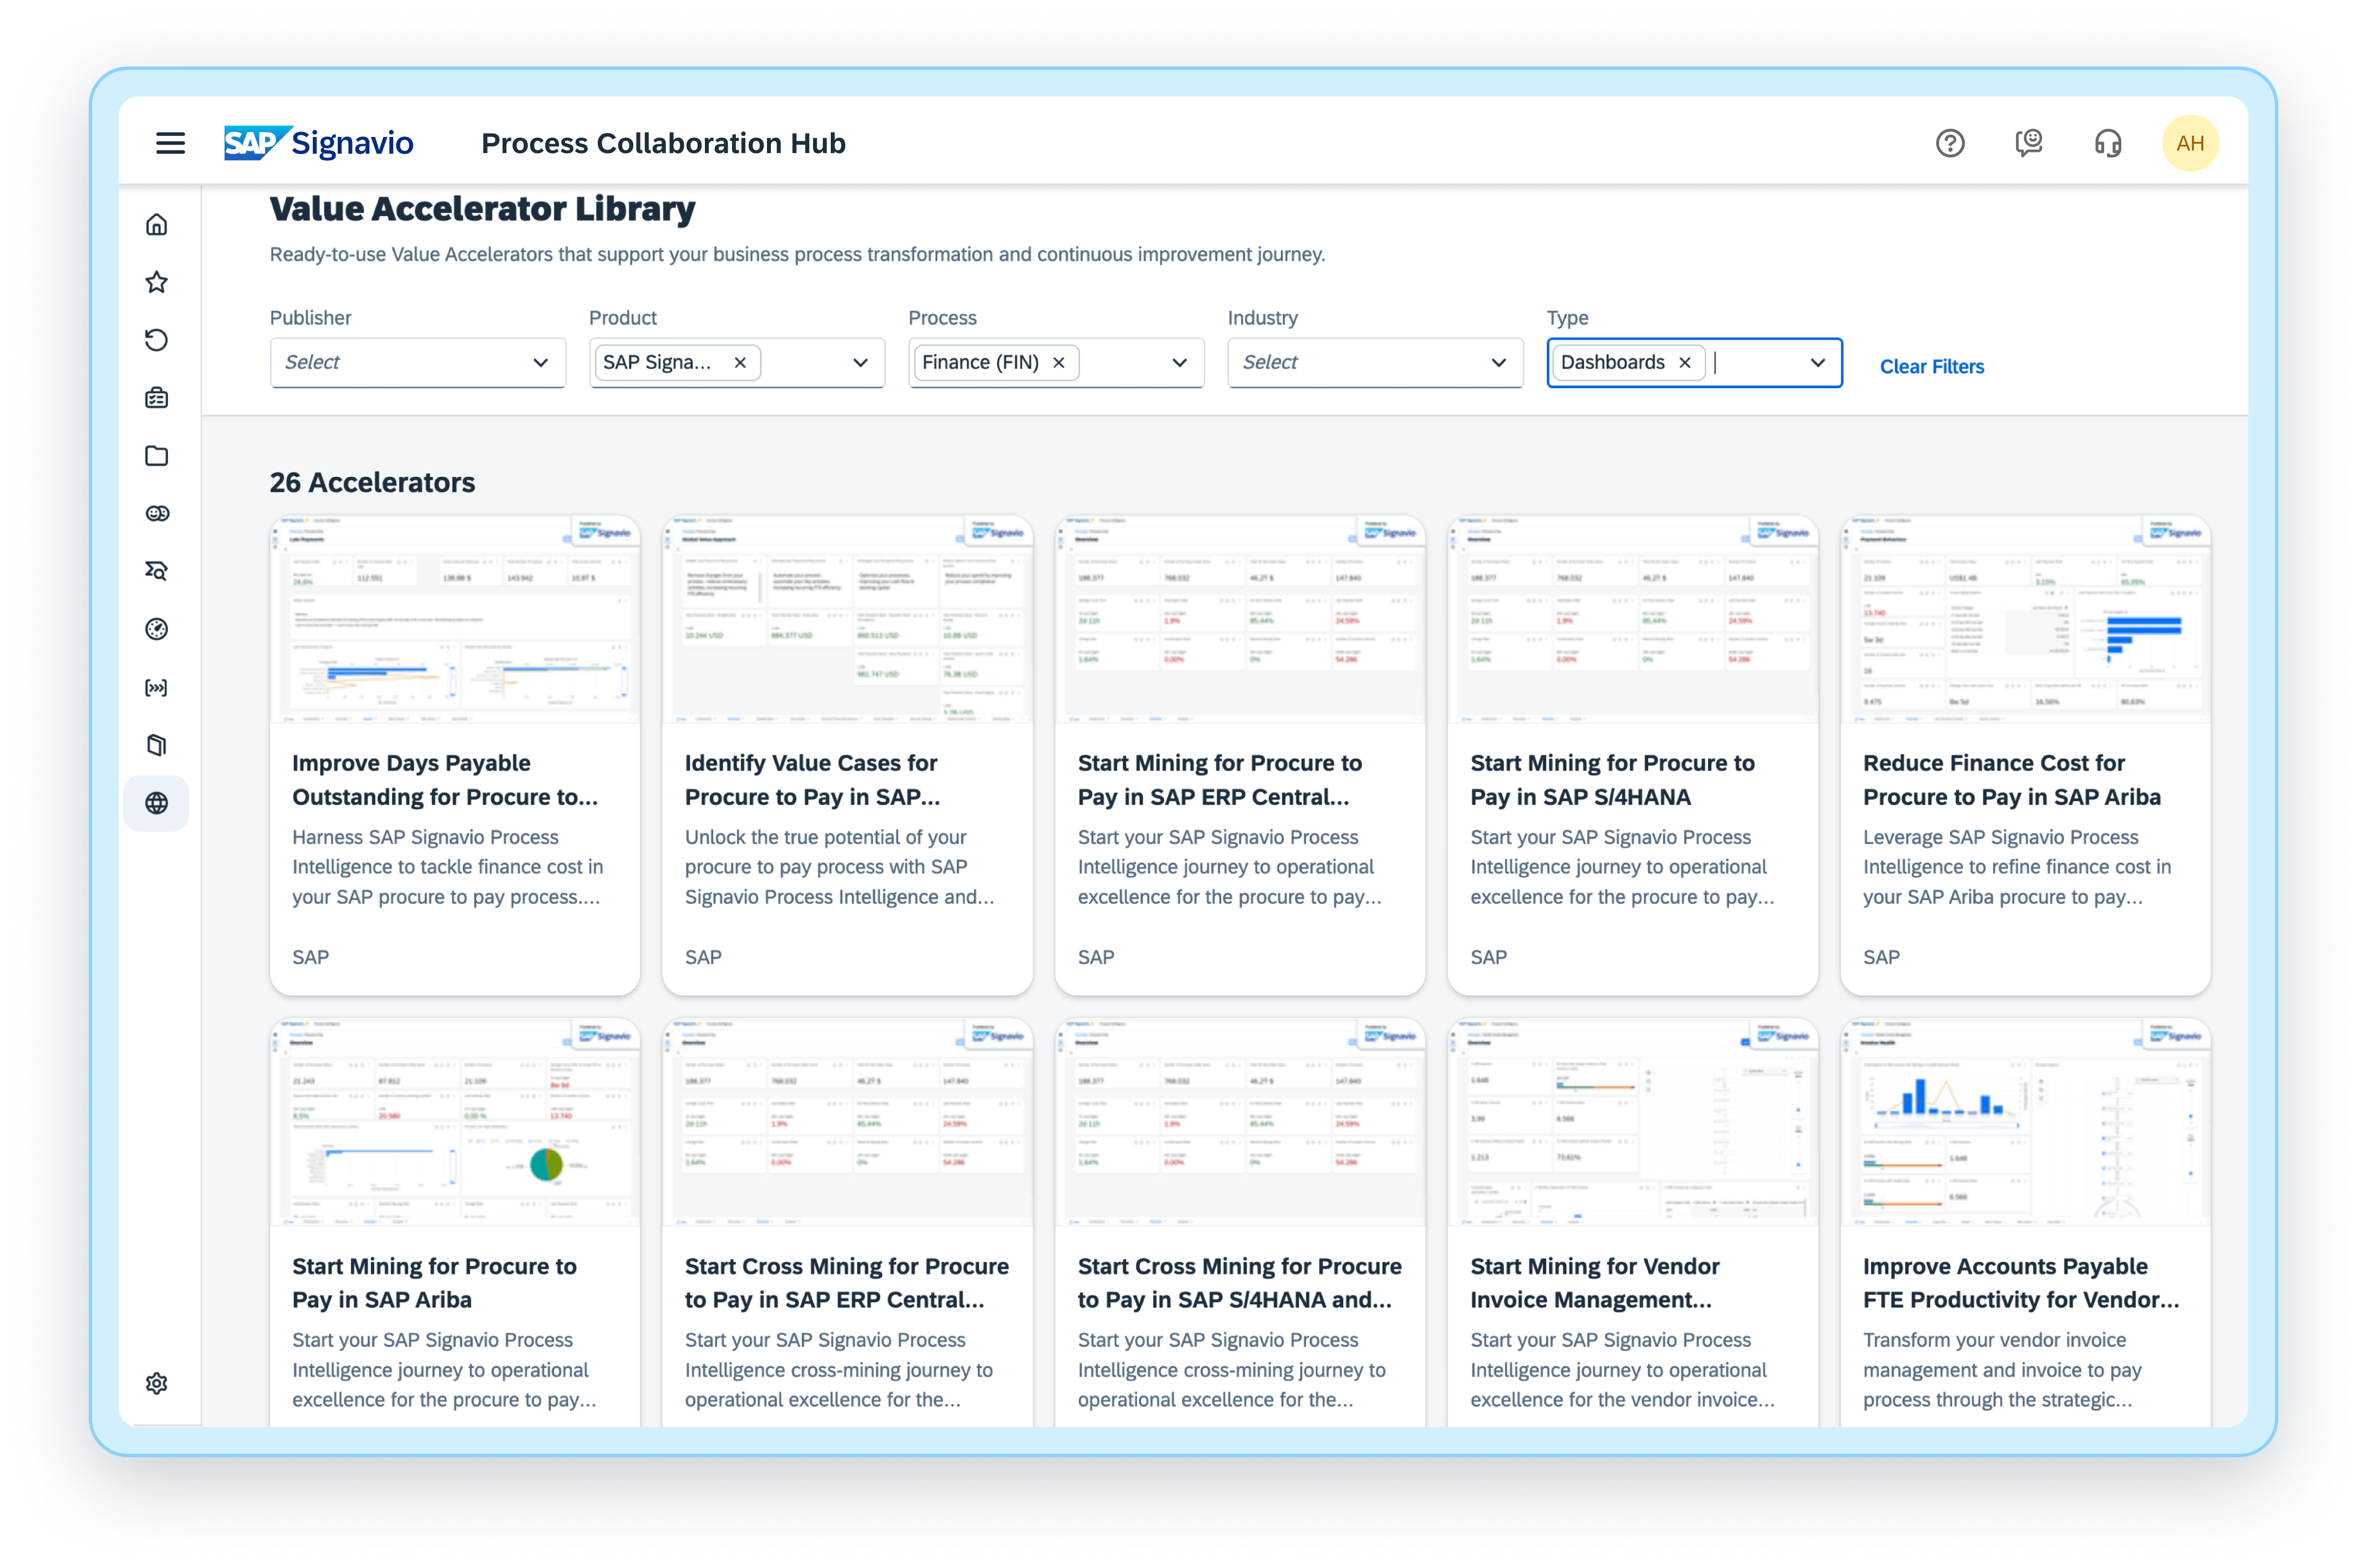Open Favorites star in sidebar

156,282
